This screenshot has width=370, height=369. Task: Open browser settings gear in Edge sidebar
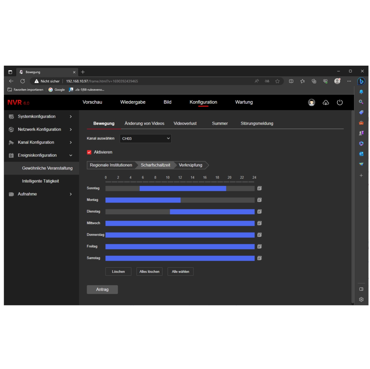click(361, 299)
